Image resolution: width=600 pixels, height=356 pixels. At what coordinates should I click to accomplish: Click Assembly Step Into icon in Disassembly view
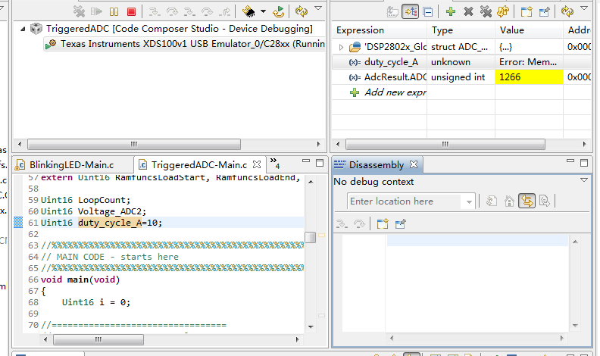(342, 223)
